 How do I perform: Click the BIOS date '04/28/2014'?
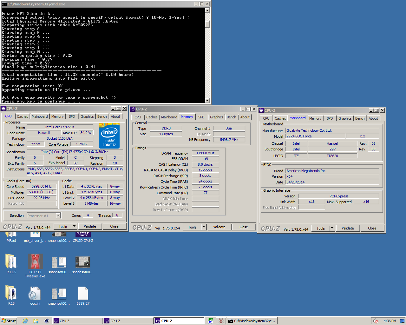(x=332, y=182)
